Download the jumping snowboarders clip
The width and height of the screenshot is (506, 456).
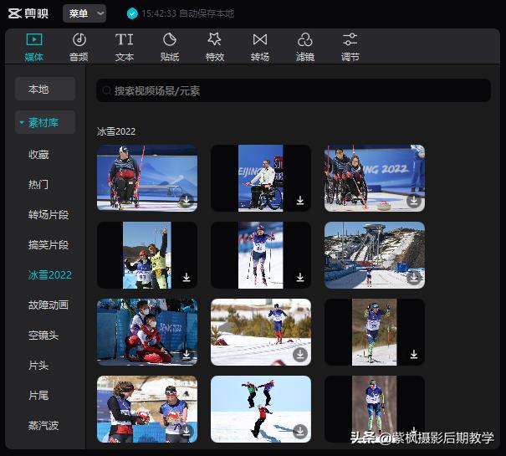click(x=300, y=431)
